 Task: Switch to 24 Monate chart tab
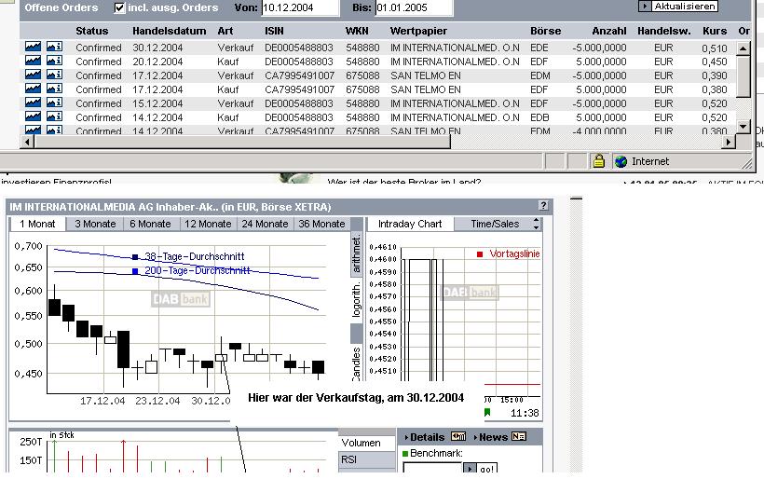click(265, 224)
